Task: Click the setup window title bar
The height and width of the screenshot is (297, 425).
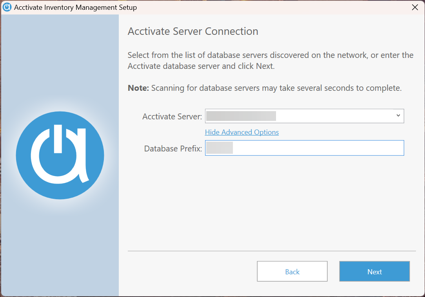Action: [x=235, y=7]
